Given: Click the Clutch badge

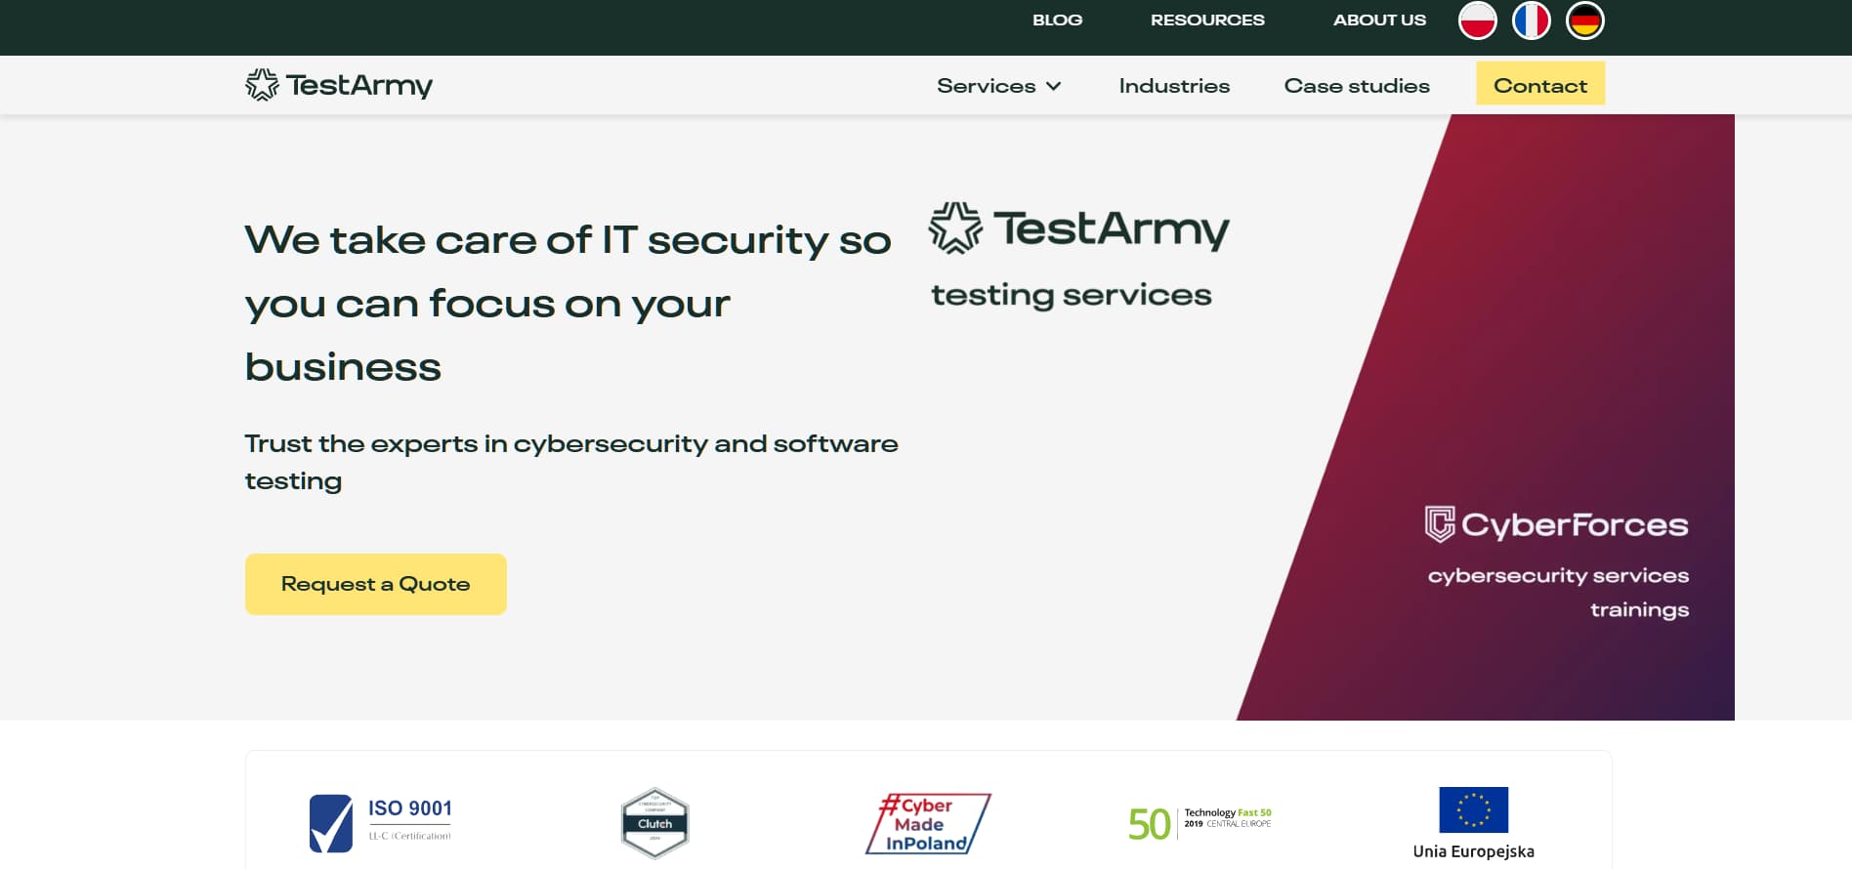Looking at the screenshot, I should point(654,823).
